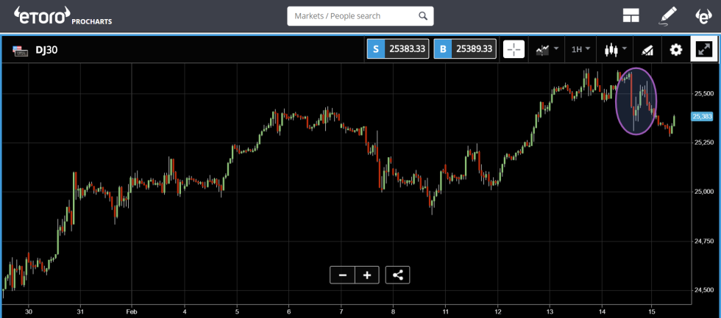Zoom in the chart with plus
Screen dimensions: 721x318
tap(367, 275)
